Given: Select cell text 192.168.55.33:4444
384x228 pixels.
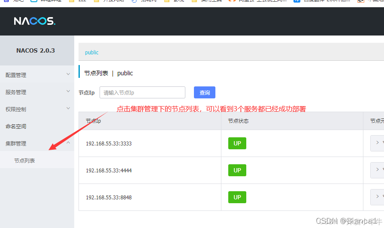Looking at the screenshot, I should [109, 170].
